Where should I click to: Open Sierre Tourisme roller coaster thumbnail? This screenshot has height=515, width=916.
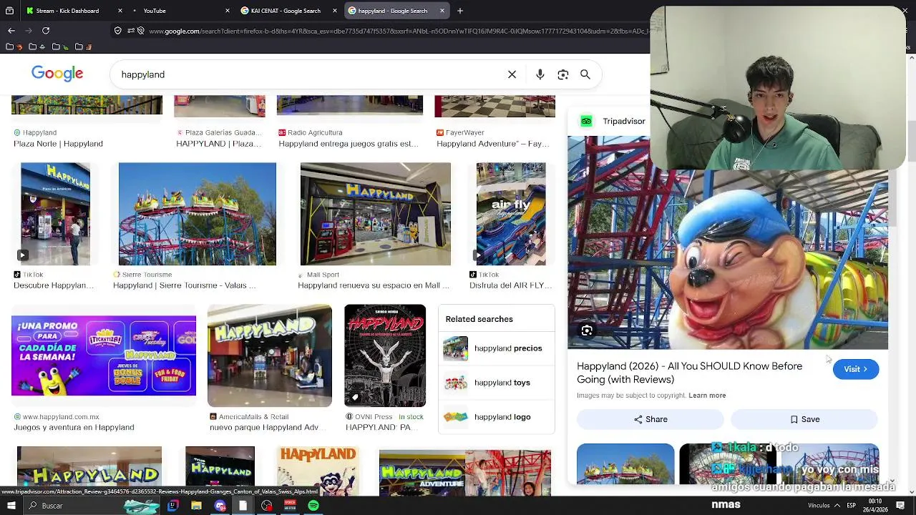pyautogui.click(x=197, y=214)
